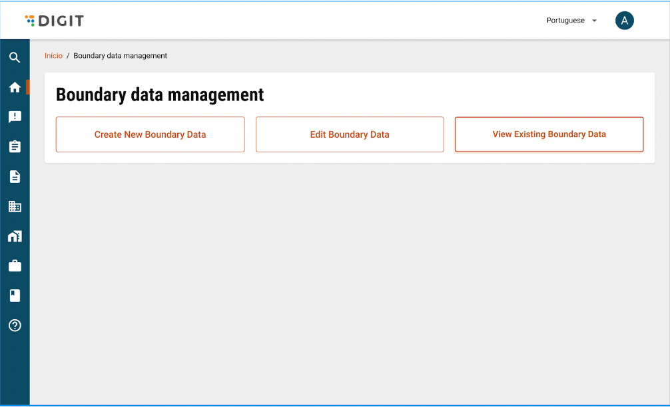This screenshot has width=670, height=407.
Task: Select the house-with-building icon in sidebar
Action: pos(15,236)
